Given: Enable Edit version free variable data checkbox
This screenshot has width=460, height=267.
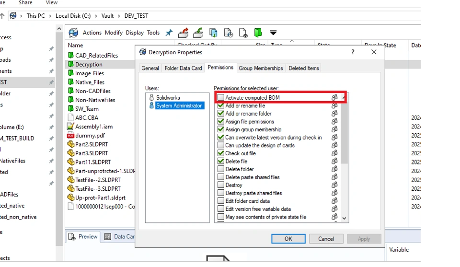Looking at the screenshot, I should tap(221, 209).
